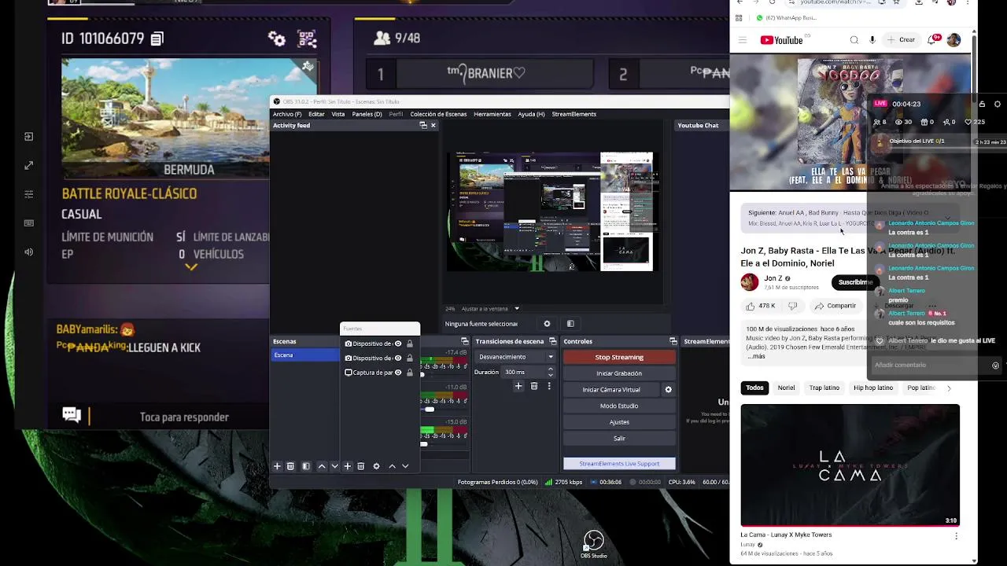The height and width of the screenshot is (566, 1007).
Task: Open YouTube notifications bell
Action: (x=935, y=39)
